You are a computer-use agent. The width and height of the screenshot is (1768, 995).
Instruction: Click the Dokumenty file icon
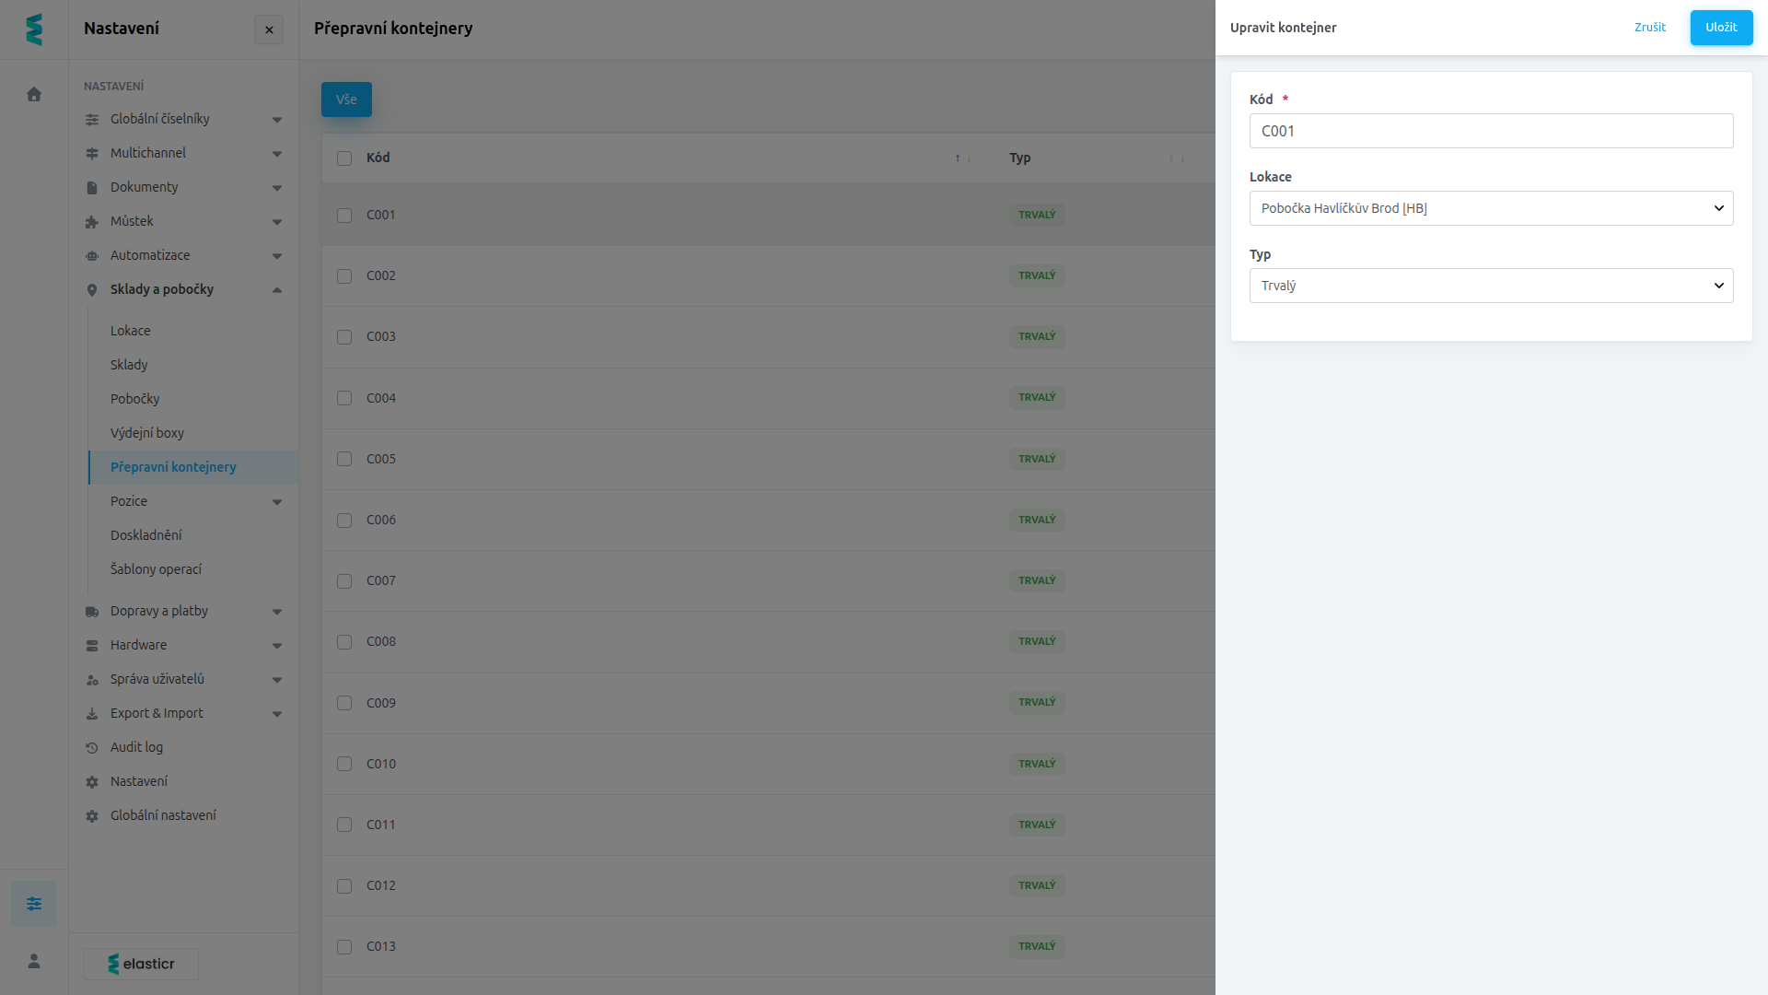[92, 188]
